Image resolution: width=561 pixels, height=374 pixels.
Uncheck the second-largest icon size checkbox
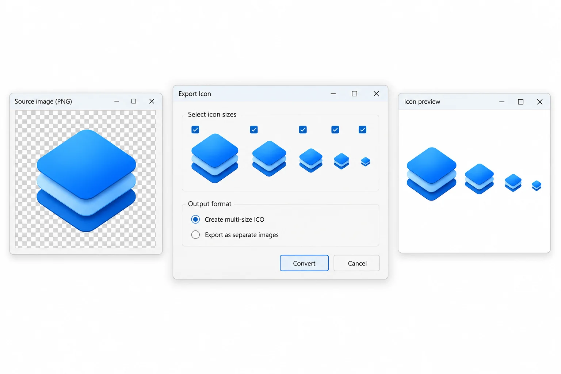[254, 130]
